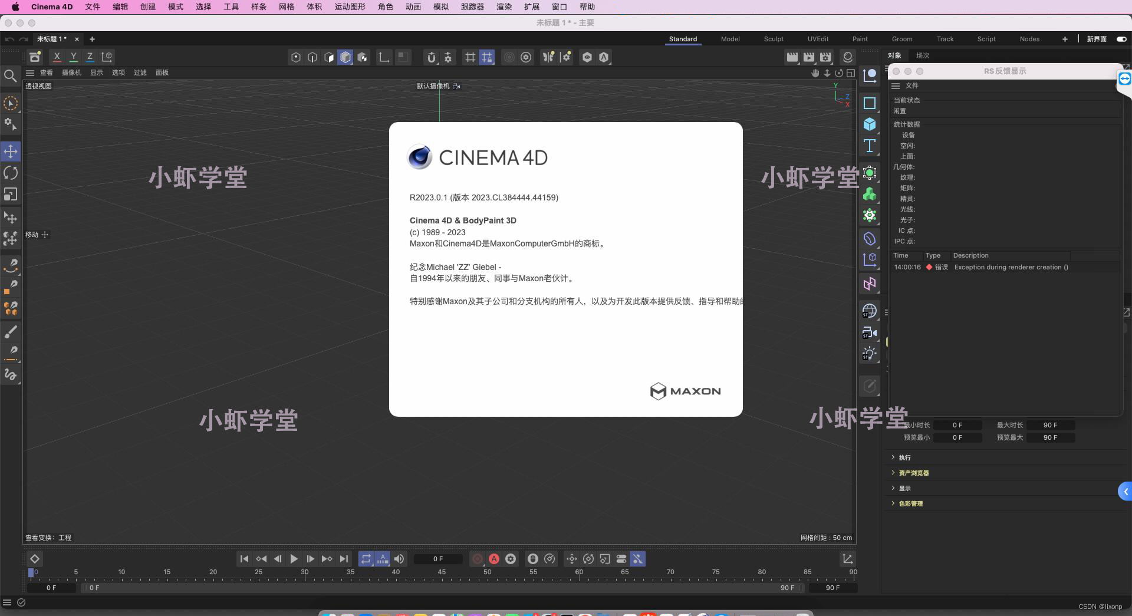The width and height of the screenshot is (1132, 616).
Task: Add a new layout with plus button
Action: [x=1065, y=39]
